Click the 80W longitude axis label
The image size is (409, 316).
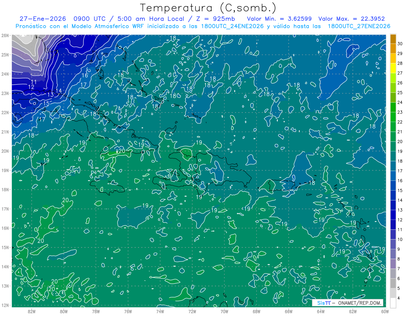pyautogui.click(x=63, y=312)
